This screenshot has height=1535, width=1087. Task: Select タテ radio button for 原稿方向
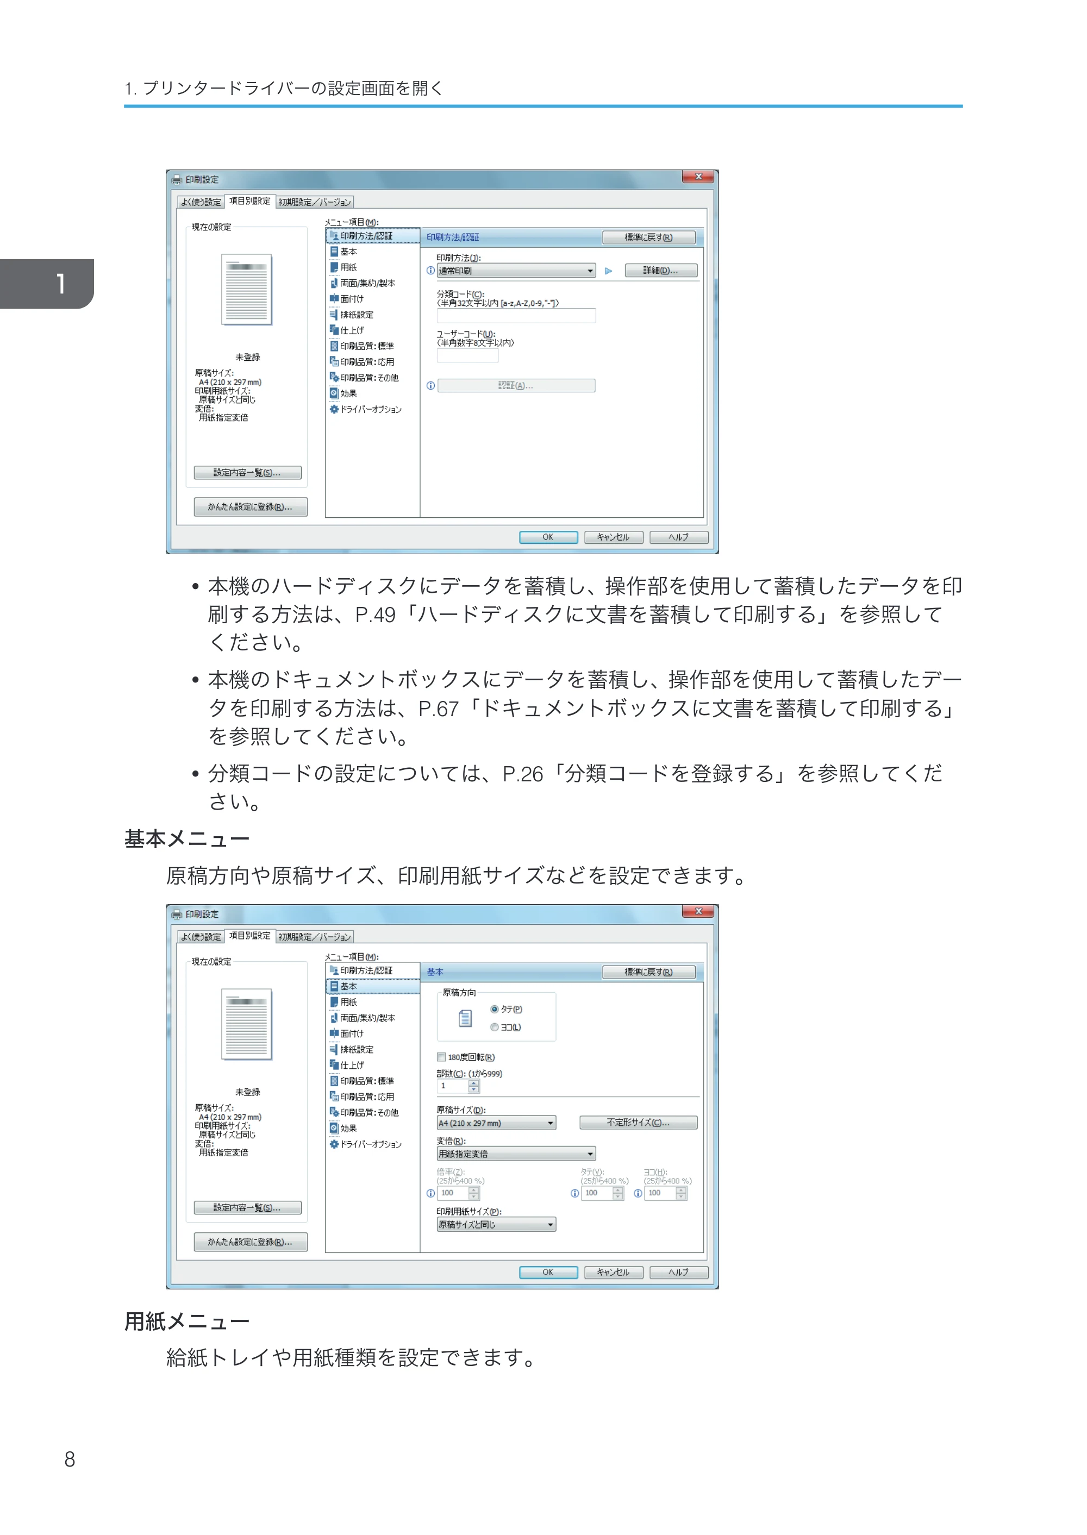click(494, 1009)
